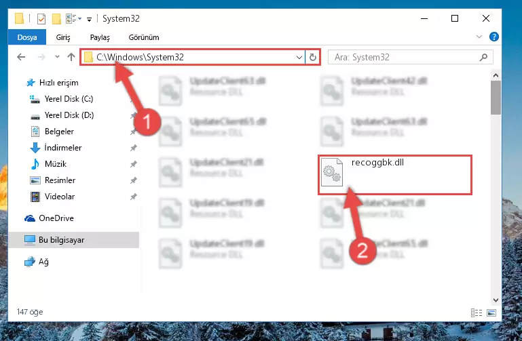The width and height of the screenshot is (522, 341).
Task: Switch to the Görünüm ribbon tab
Action: pyautogui.click(x=144, y=37)
